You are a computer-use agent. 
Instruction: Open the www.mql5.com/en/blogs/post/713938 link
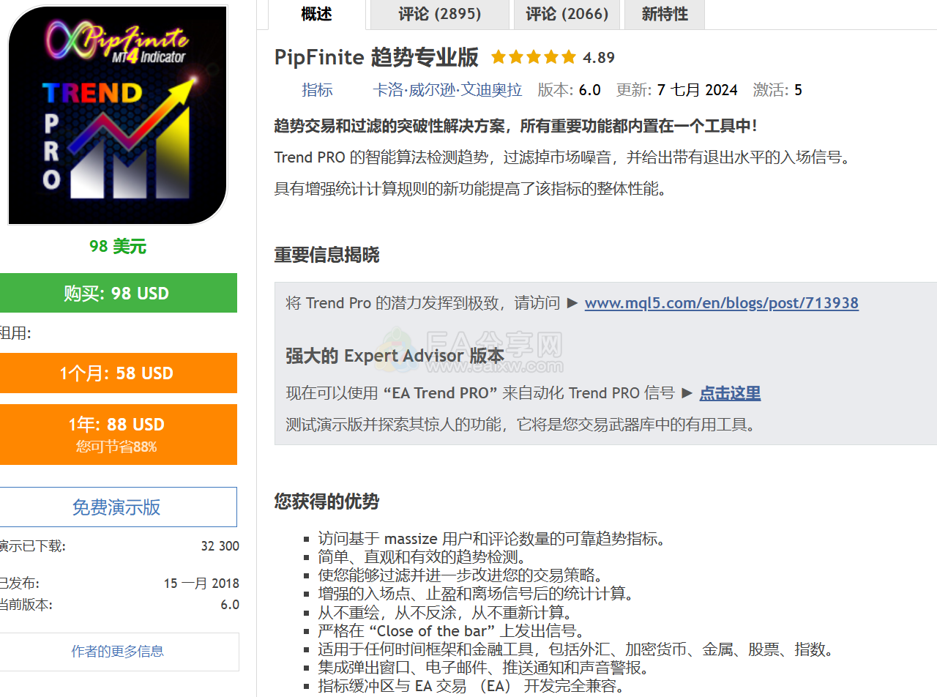(721, 303)
